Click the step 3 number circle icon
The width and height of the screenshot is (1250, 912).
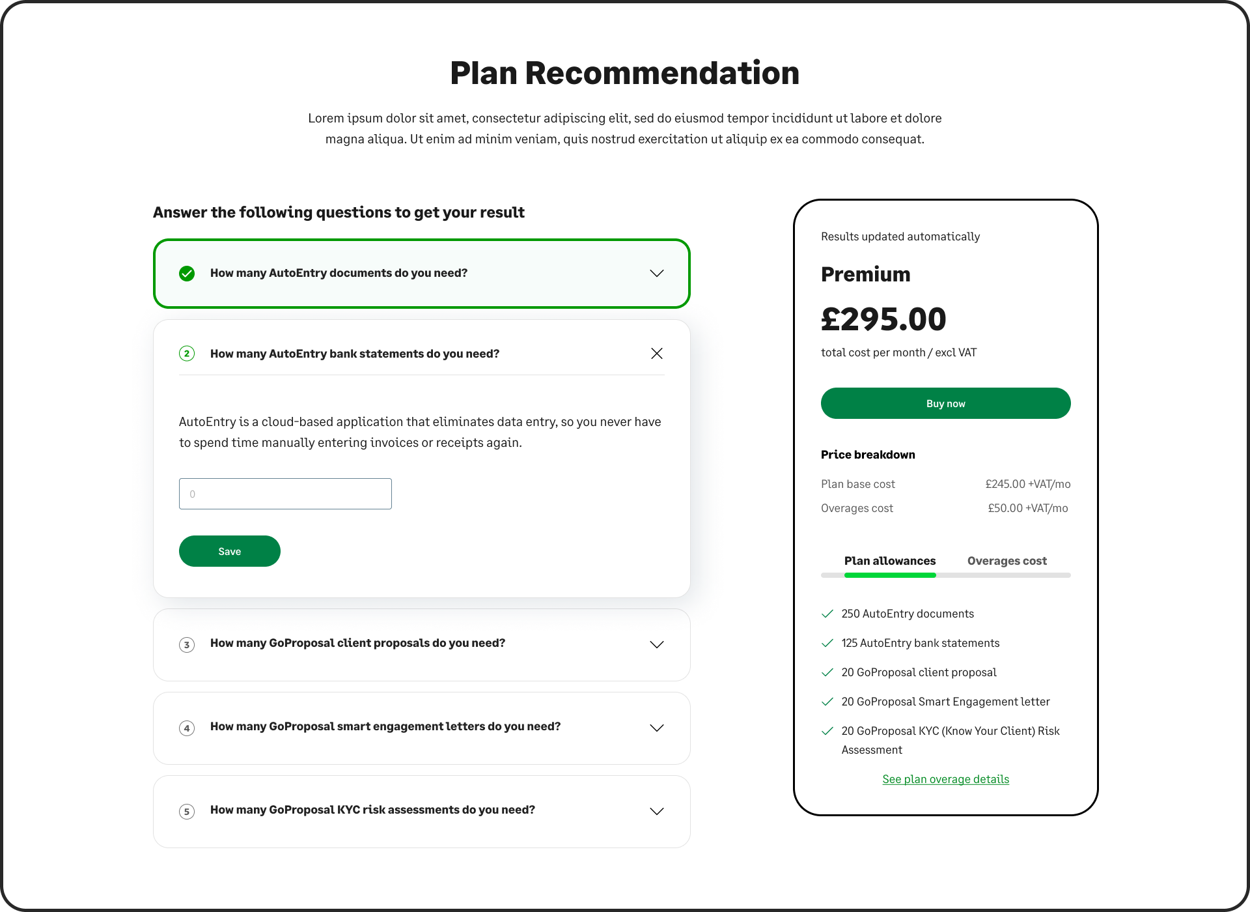tap(187, 645)
